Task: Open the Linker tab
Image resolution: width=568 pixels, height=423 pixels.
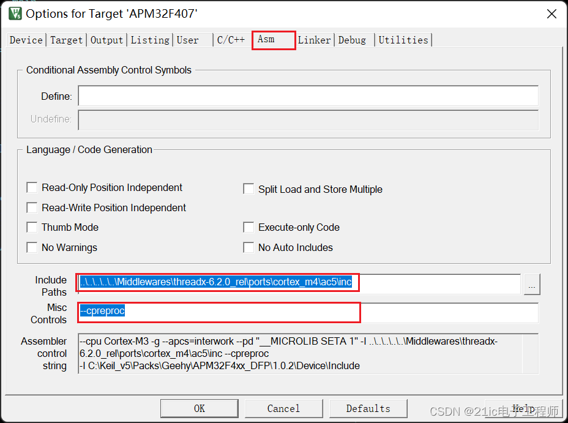Action: click(314, 40)
